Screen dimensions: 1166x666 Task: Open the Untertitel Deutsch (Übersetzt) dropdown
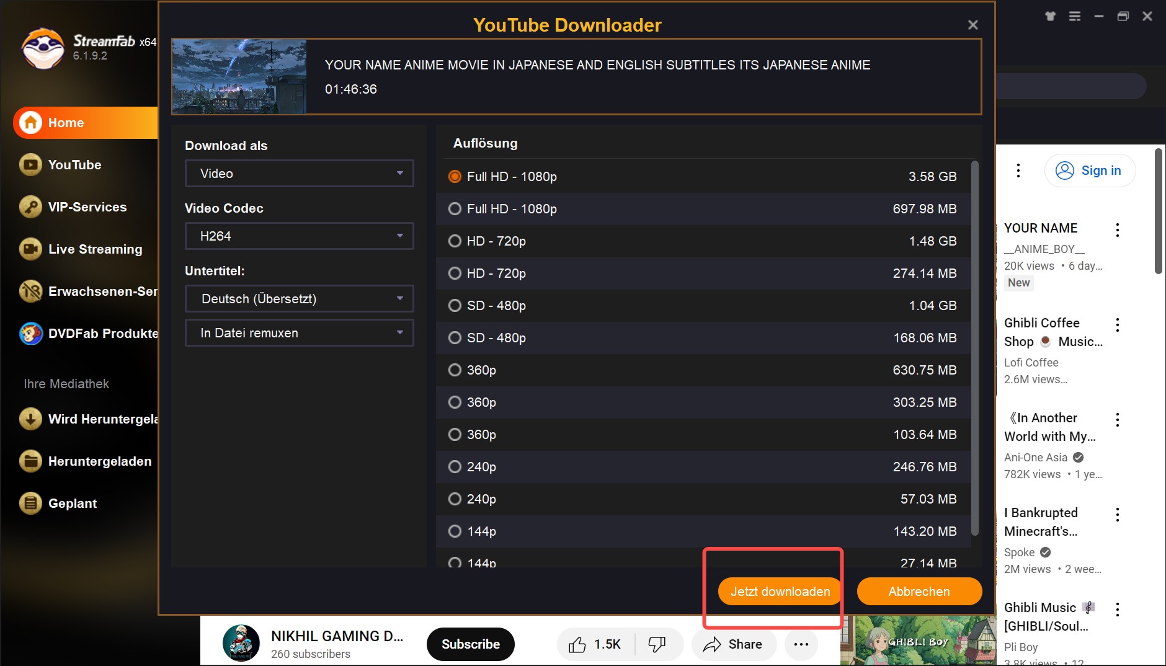(x=299, y=299)
